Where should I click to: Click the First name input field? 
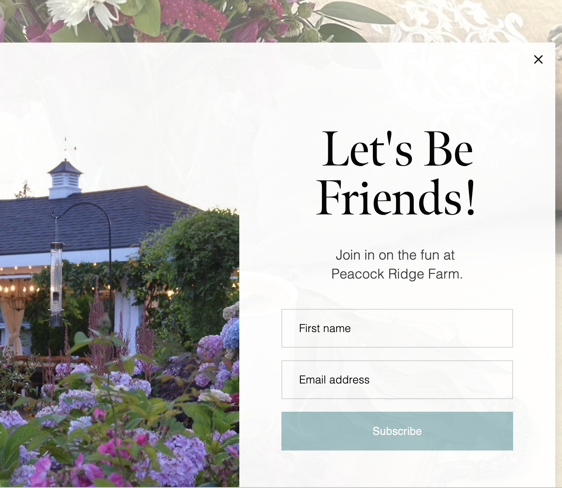[397, 328]
